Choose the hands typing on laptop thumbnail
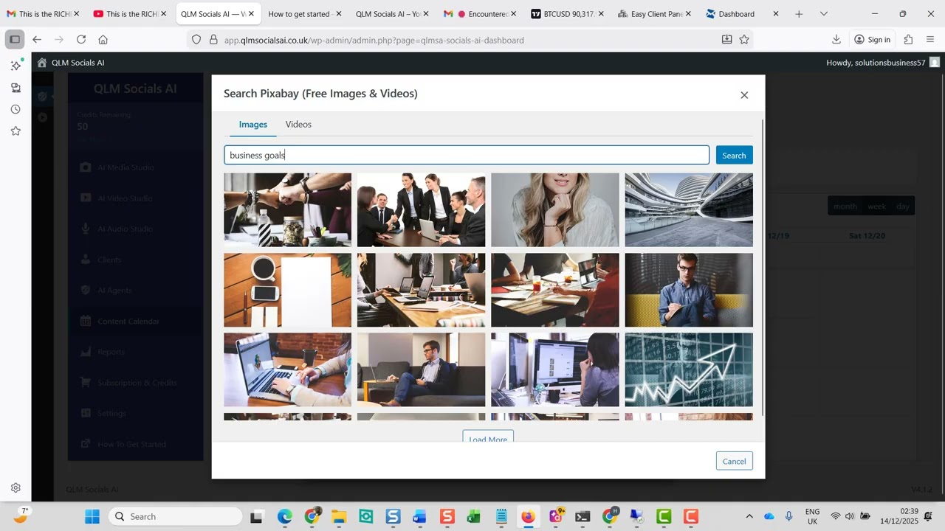945x531 pixels. pos(287,369)
